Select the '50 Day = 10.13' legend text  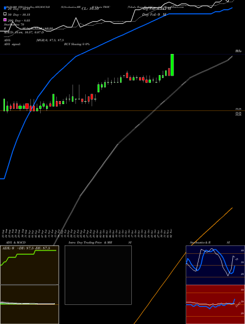(19, 15)
